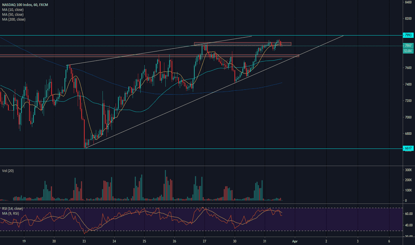This screenshot has width=415, height=245.
Task: Click the 6800 price axis label
Action: (x=408, y=134)
